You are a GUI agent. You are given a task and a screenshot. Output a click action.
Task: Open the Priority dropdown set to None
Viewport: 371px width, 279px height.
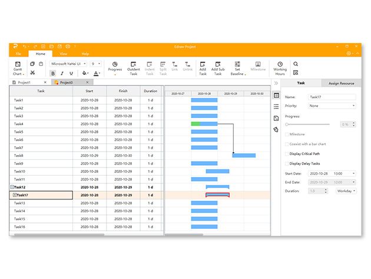pos(332,106)
